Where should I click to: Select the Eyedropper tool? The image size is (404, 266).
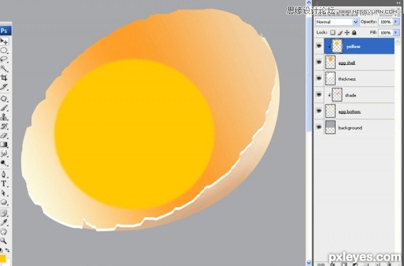point(4,222)
